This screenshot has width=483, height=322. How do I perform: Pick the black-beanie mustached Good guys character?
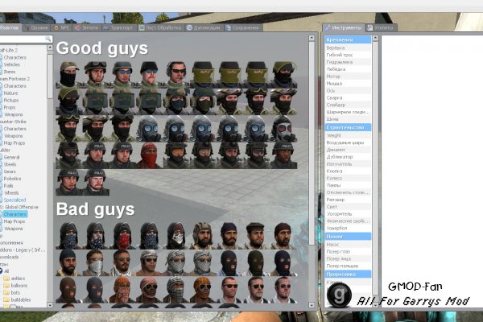(x=150, y=75)
